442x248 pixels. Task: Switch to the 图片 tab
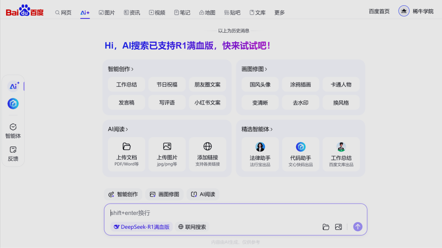click(x=107, y=13)
